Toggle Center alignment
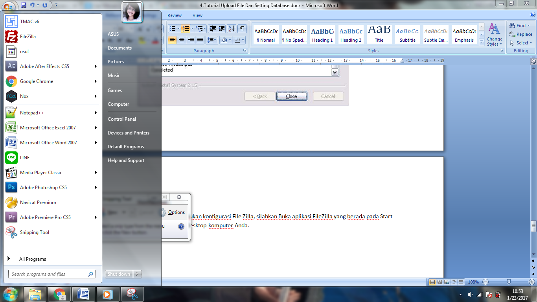The width and height of the screenshot is (537, 302). click(x=182, y=40)
